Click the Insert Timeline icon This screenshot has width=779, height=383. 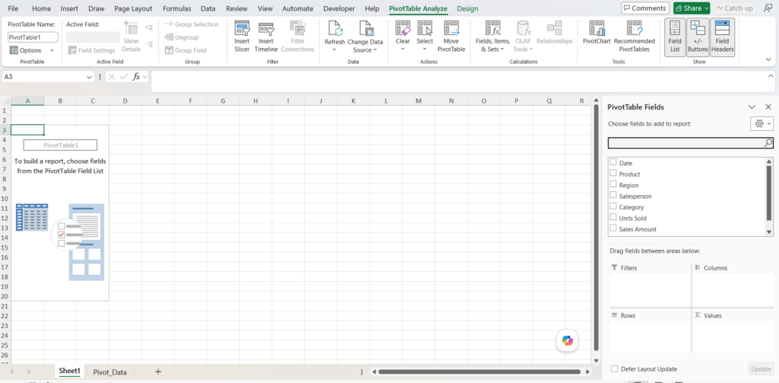click(x=266, y=28)
